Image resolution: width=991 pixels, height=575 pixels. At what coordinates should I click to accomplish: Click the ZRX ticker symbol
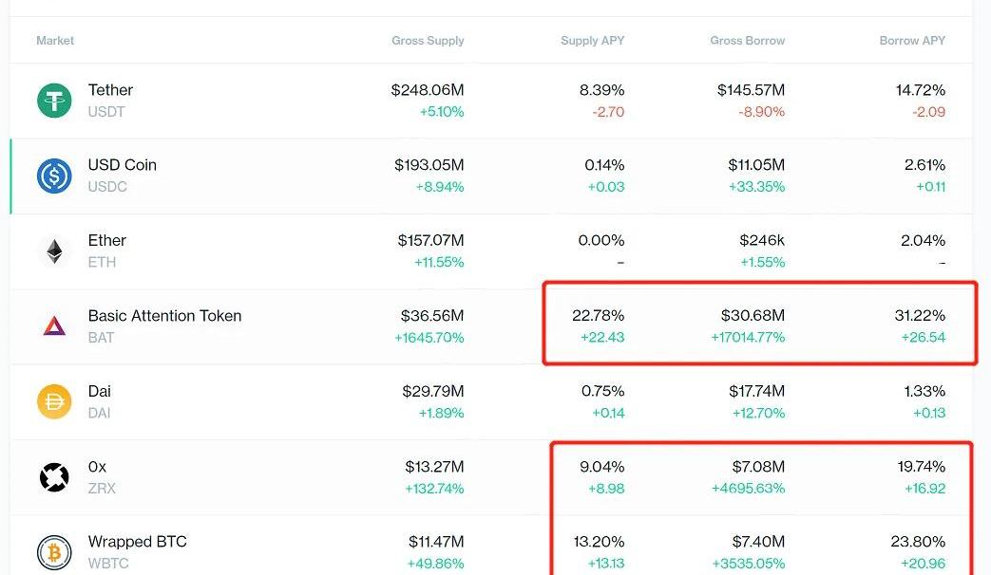pyautogui.click(x=102, y=488)
